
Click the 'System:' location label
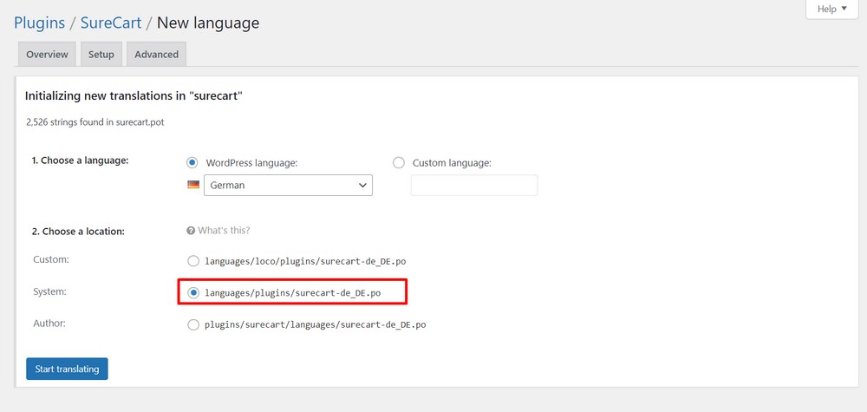click(49, 291)
